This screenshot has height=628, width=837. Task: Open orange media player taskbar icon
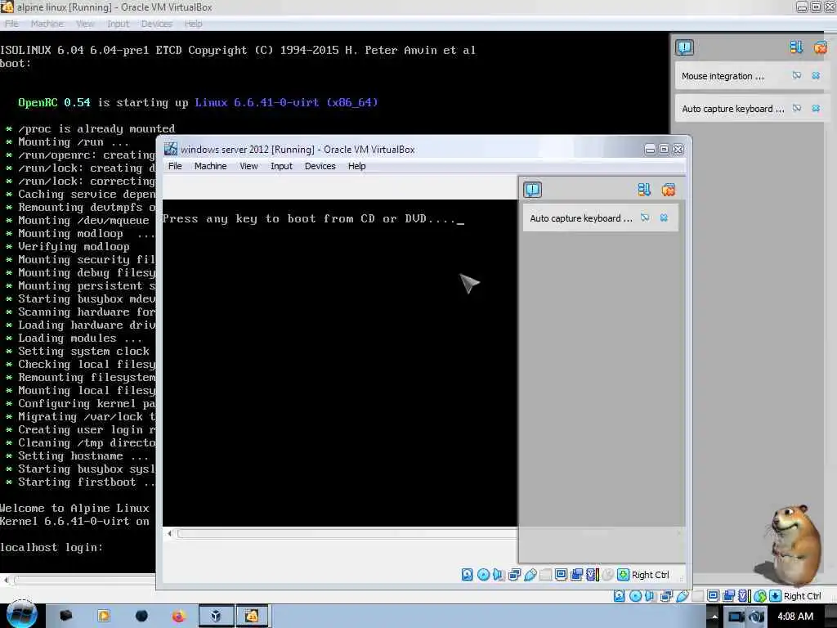104,617
